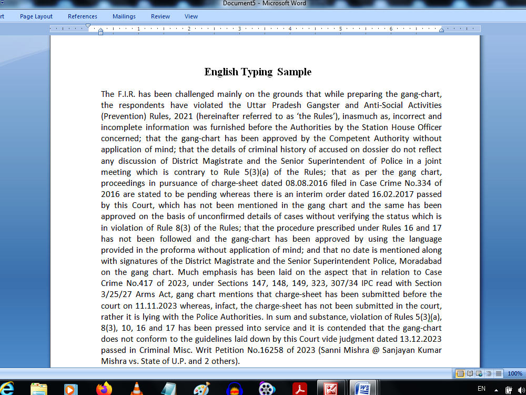The height and width of the screenshot is (395, 526).
Task: Switch to Full Screen Reading view
Action: [x=470, y=373]
